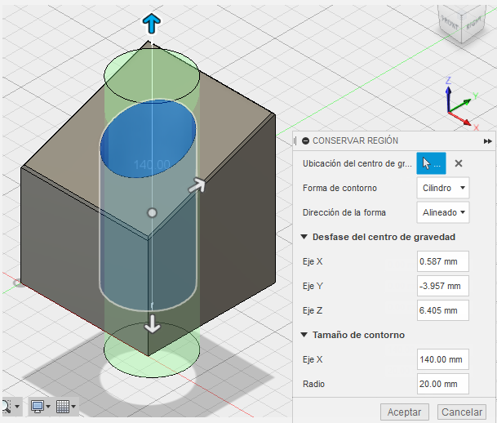Click the cylinder center point handle
This screenshot has height=423, width=497.
click(x=152, y=212)
